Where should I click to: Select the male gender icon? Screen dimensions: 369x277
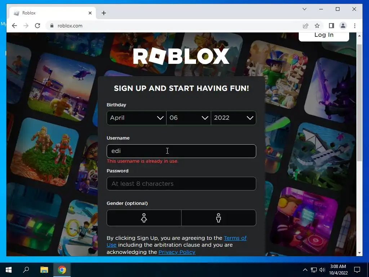point(219,218)
